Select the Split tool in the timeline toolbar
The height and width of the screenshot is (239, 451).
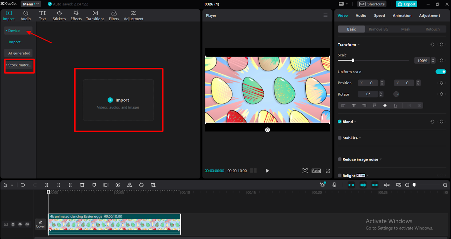pos(47,185)
